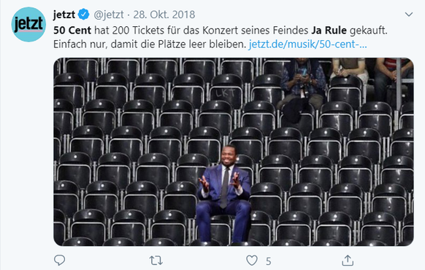Viewport: 425px width, 270px height.
Task: Click the seat marked LKT in photo
Action: 226,93
